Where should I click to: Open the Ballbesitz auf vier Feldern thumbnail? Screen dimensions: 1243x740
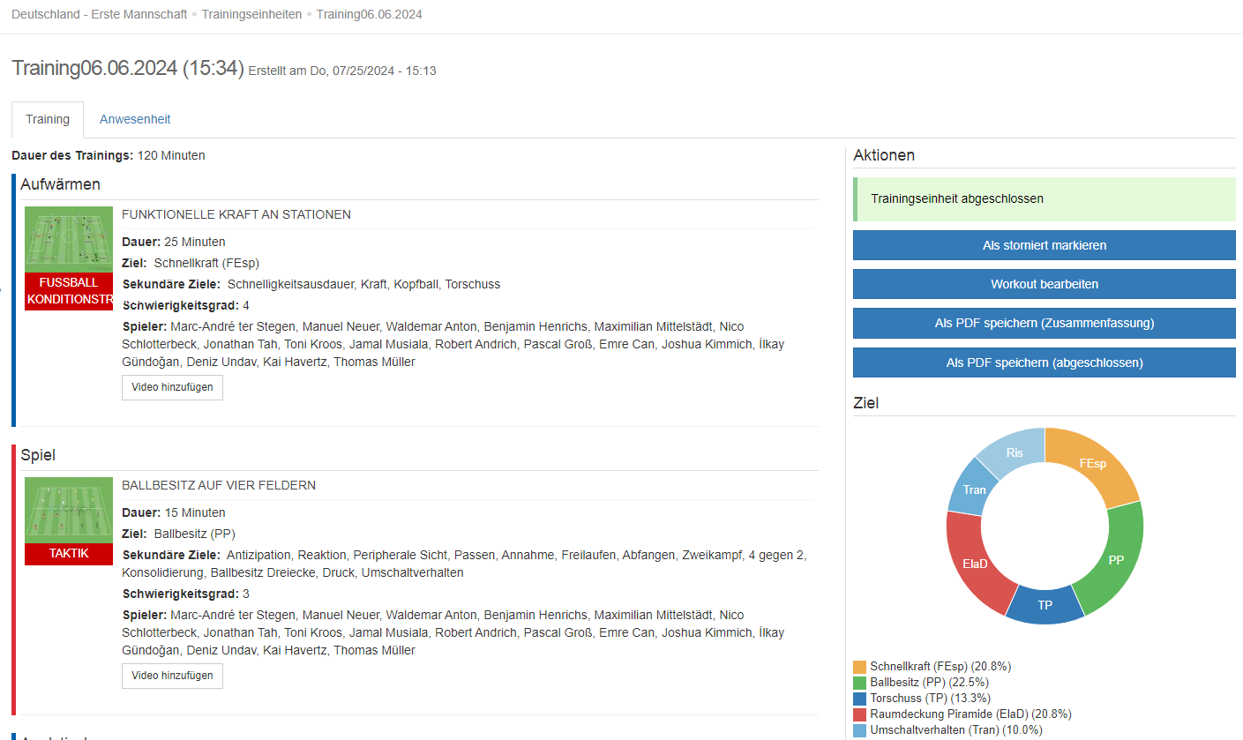point(69,510)
